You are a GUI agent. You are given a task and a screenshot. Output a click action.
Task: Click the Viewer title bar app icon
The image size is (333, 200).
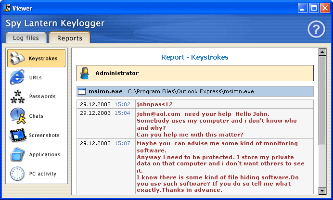[x=7, y=8]
